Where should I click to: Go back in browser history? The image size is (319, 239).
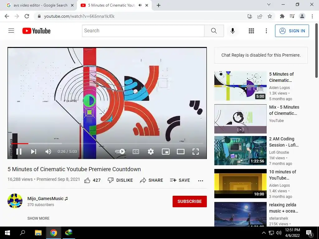7,16
